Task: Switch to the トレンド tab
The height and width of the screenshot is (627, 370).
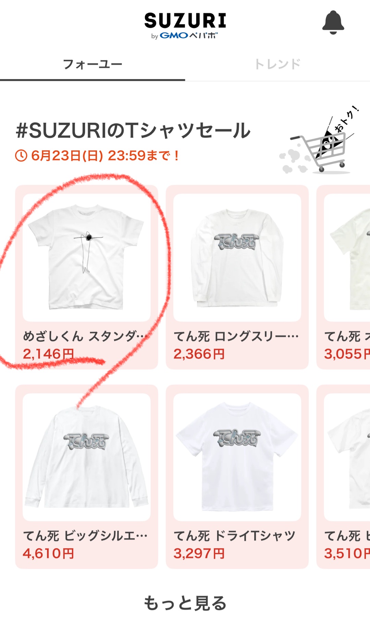Action: pos(277,64)
